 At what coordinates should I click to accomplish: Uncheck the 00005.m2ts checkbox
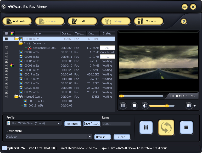click(6, 66)
